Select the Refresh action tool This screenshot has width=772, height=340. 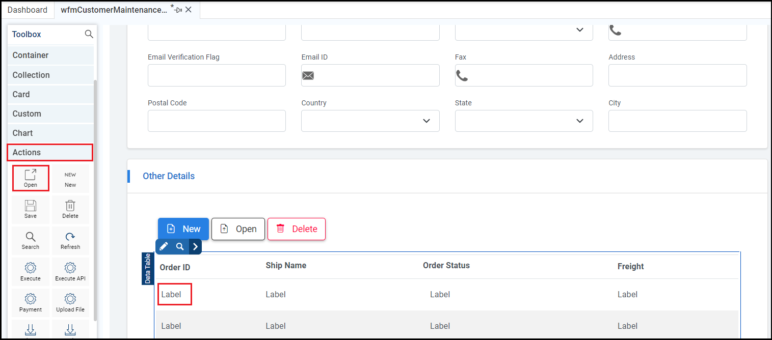click(70, 240)
